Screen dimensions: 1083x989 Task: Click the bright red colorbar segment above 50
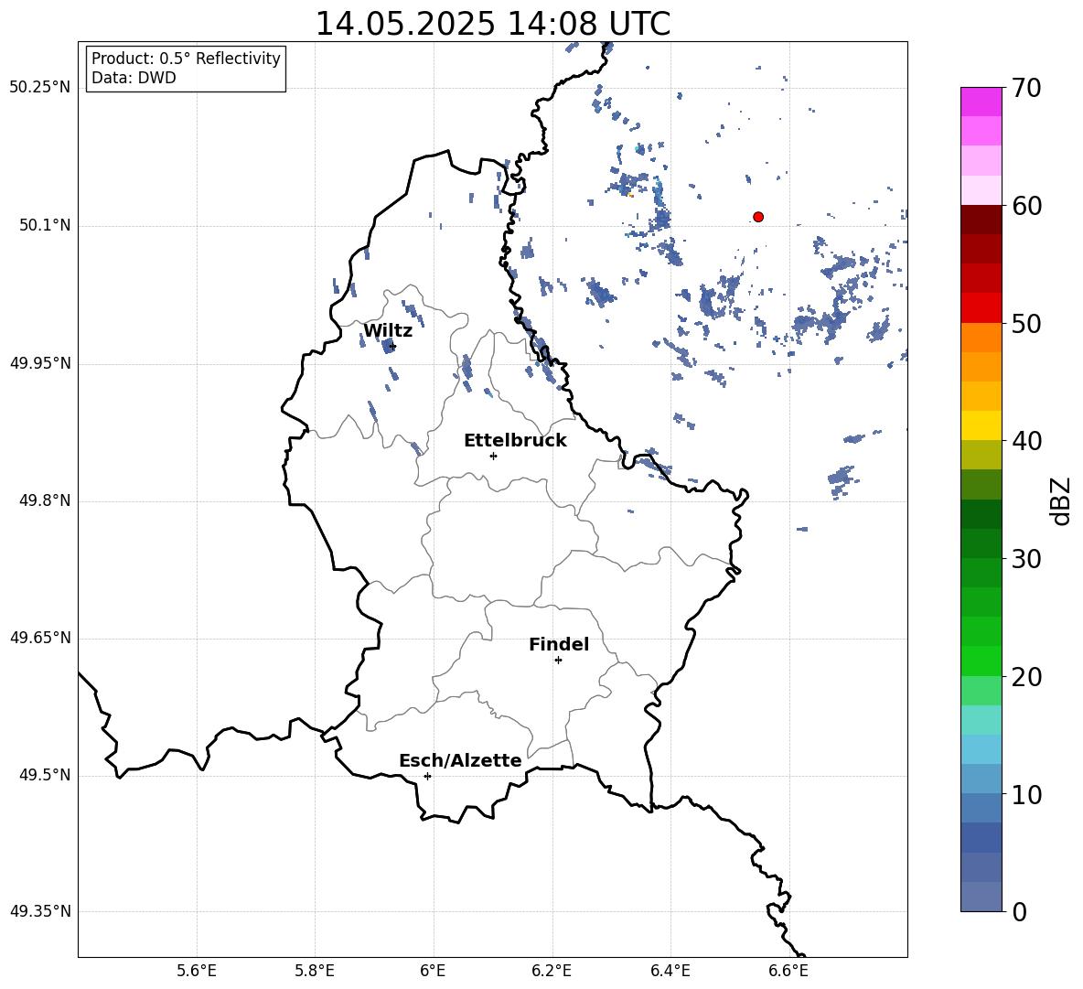tap(981, 308)
